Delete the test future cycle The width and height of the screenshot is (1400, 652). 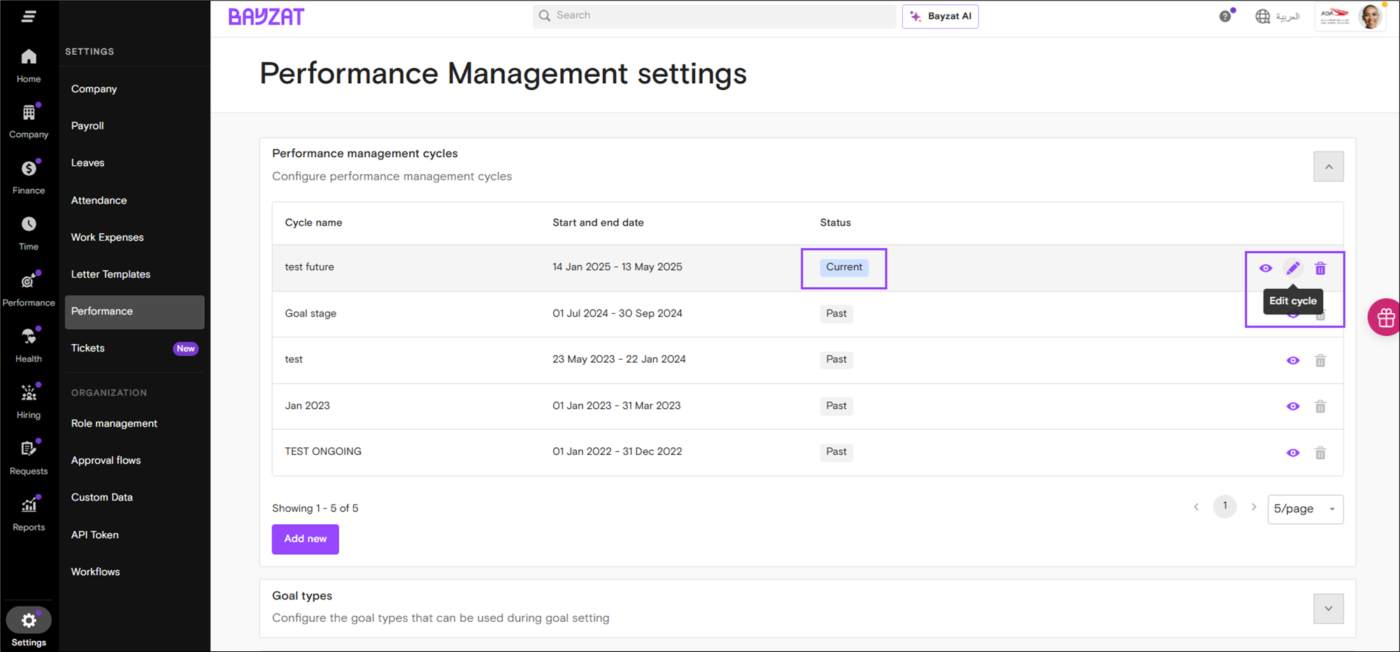point(1320,268)
